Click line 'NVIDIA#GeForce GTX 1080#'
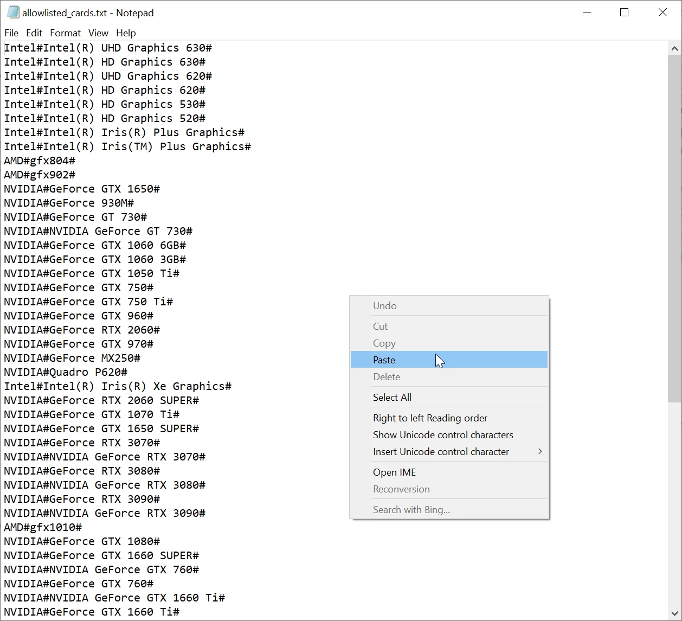Screen dimensions: 682x621 (82, 541)
